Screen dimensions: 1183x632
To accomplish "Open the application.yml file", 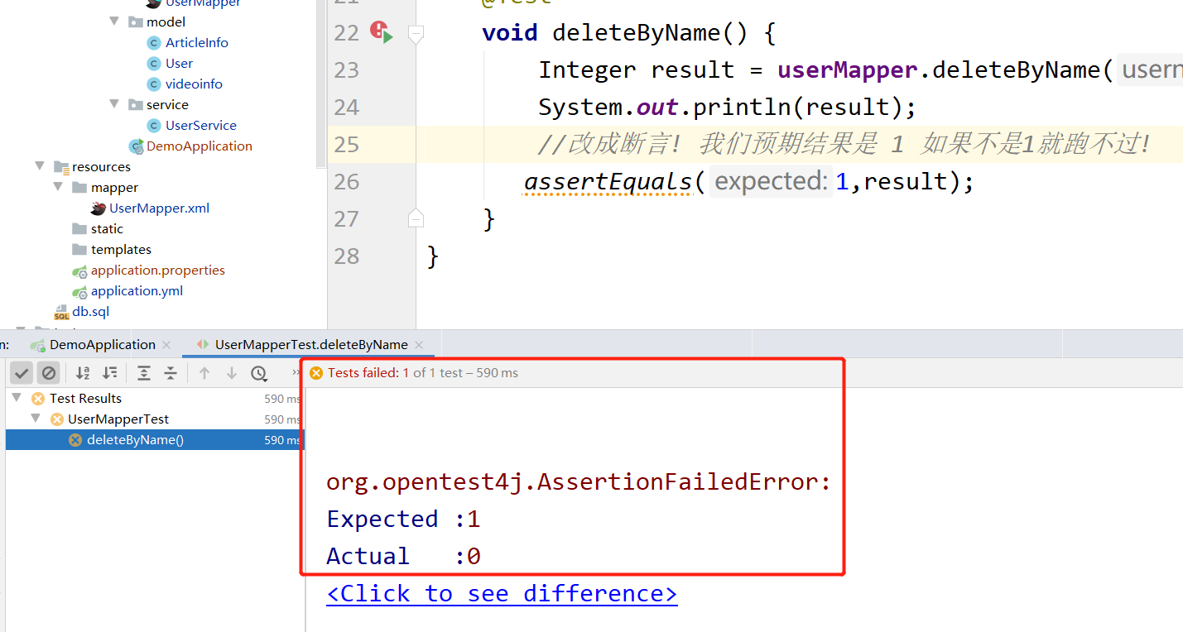I will tap(137, 290).
